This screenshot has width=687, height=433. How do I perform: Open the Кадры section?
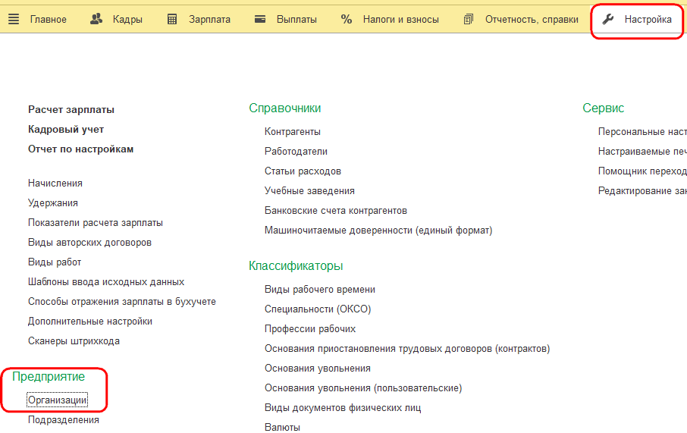click(127, 19)
